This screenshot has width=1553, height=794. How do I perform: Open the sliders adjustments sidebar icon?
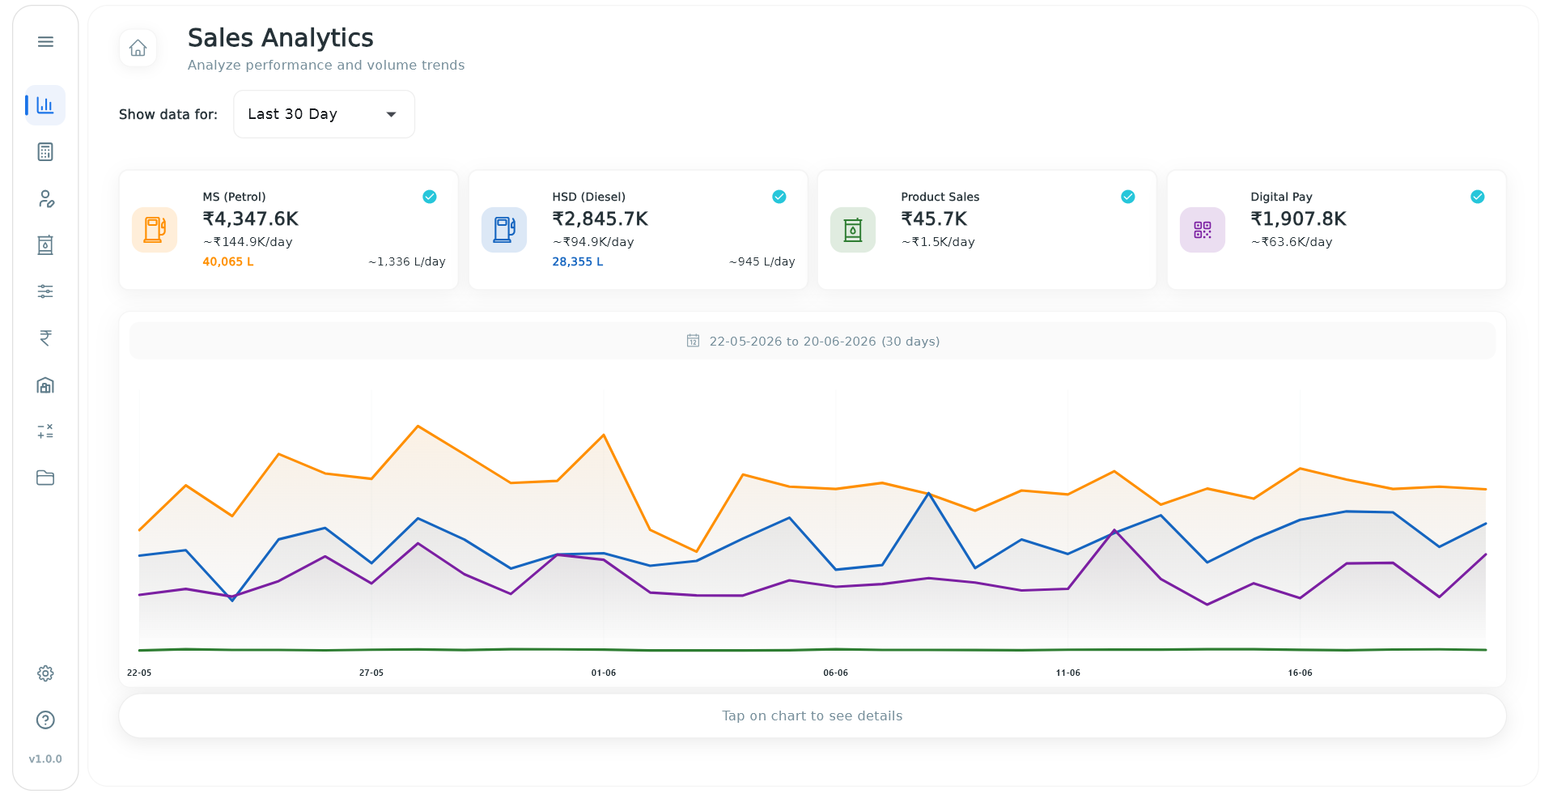45,291
